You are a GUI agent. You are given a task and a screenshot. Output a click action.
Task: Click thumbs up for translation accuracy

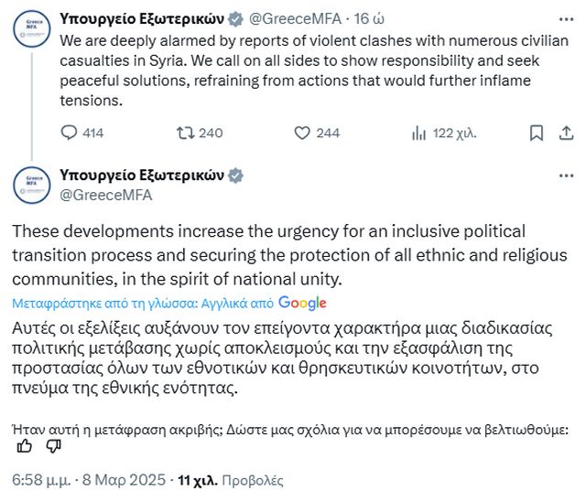click(x=25, y=445)
